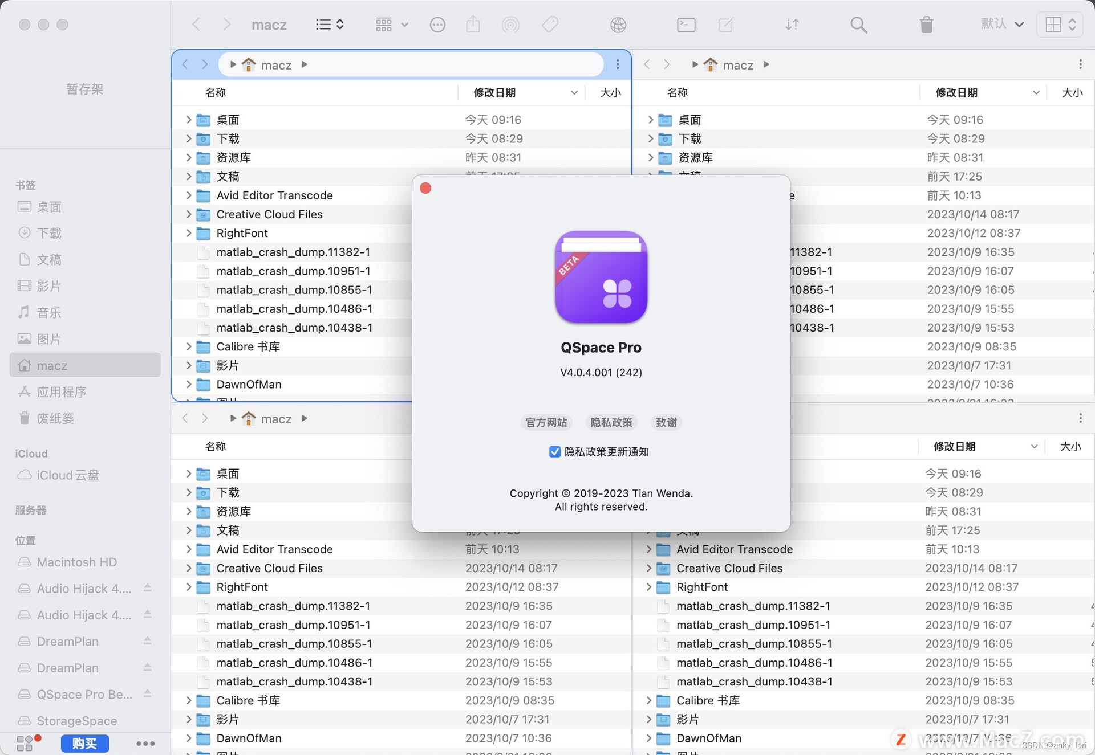Open the terminal icon in toolbar

pos(686,25)
